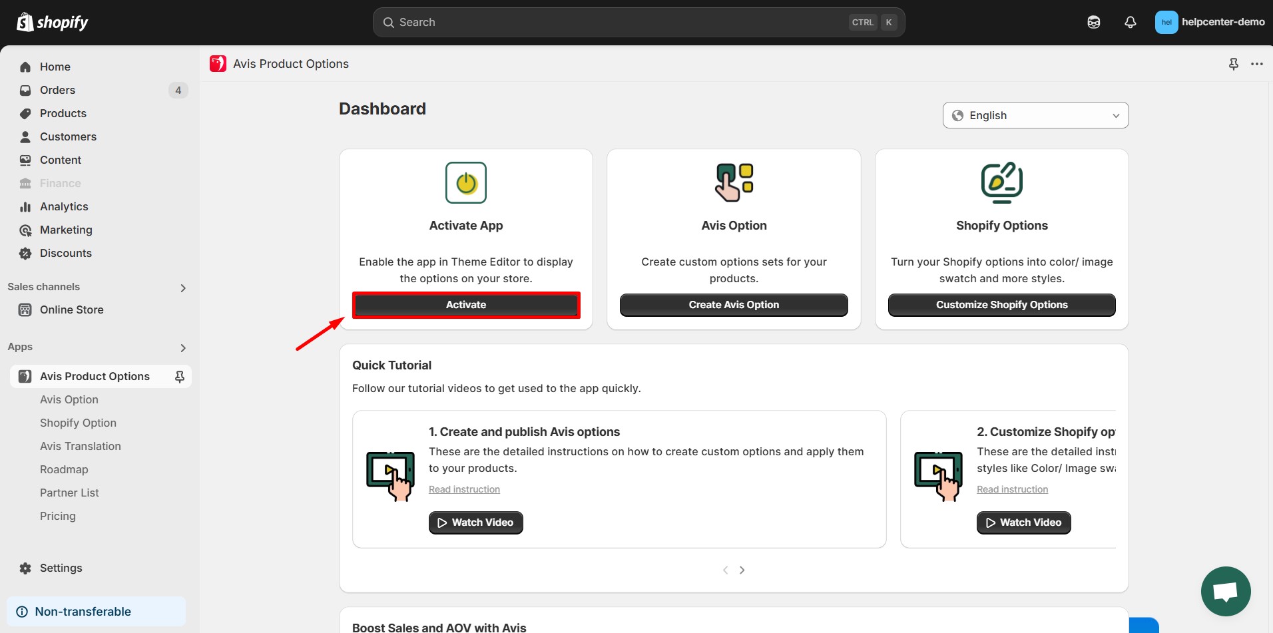Screen dimensions: 1273x633
Task: Click the Shopify logo icon
Action: coord(25,21)
